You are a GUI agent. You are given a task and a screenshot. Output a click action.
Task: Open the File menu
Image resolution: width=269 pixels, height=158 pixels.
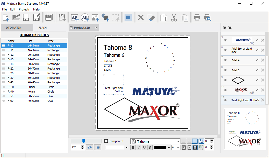coord(4,9)
